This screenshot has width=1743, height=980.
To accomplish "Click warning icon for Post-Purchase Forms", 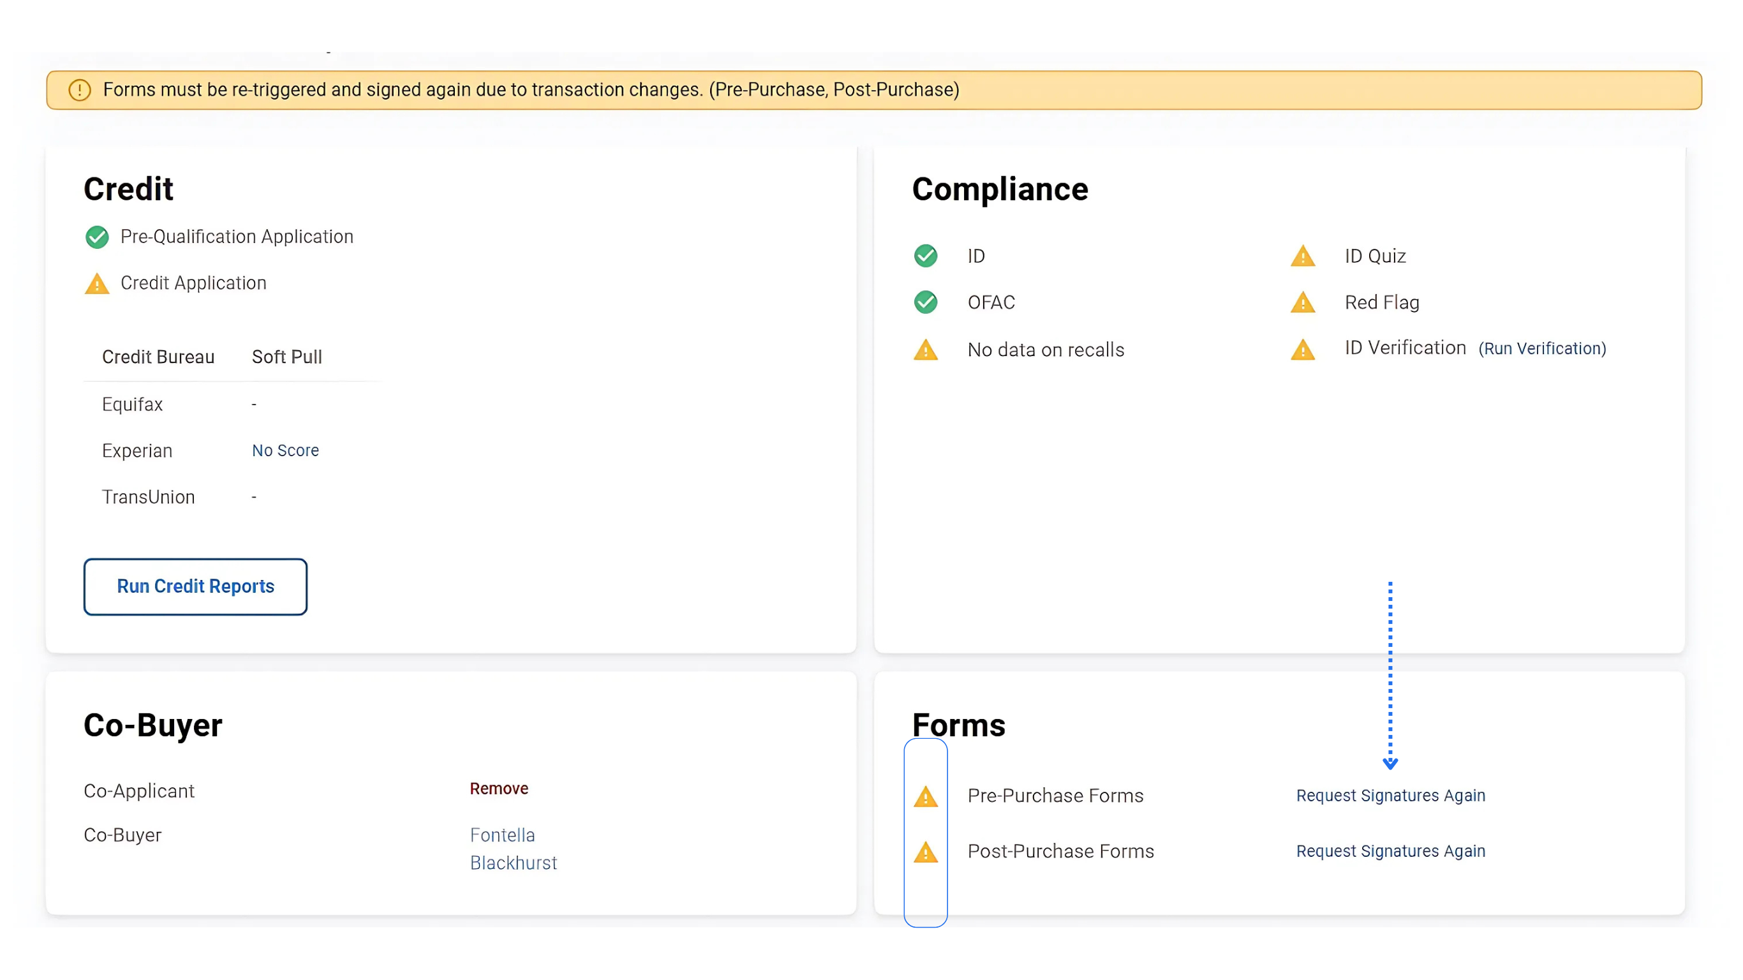I will [925, 852].
